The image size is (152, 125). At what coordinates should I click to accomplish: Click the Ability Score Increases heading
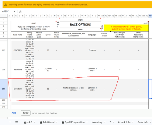point(29,35)
